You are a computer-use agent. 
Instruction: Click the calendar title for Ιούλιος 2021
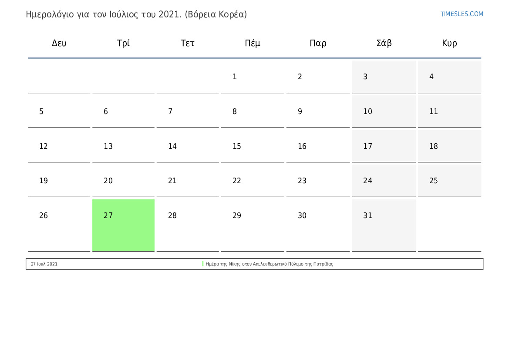(136, 15)
